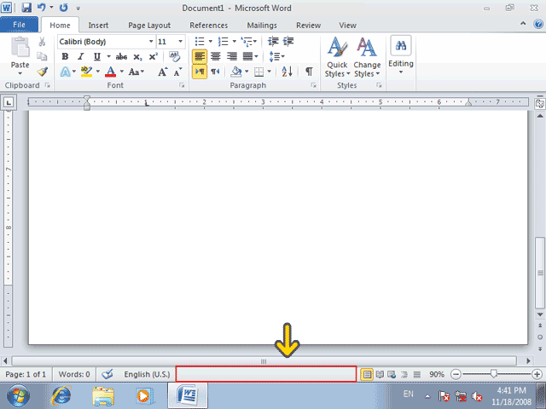546x409 pixels.
Task: Switch to the Page Layout tab
Action: [x=149, y=26]
